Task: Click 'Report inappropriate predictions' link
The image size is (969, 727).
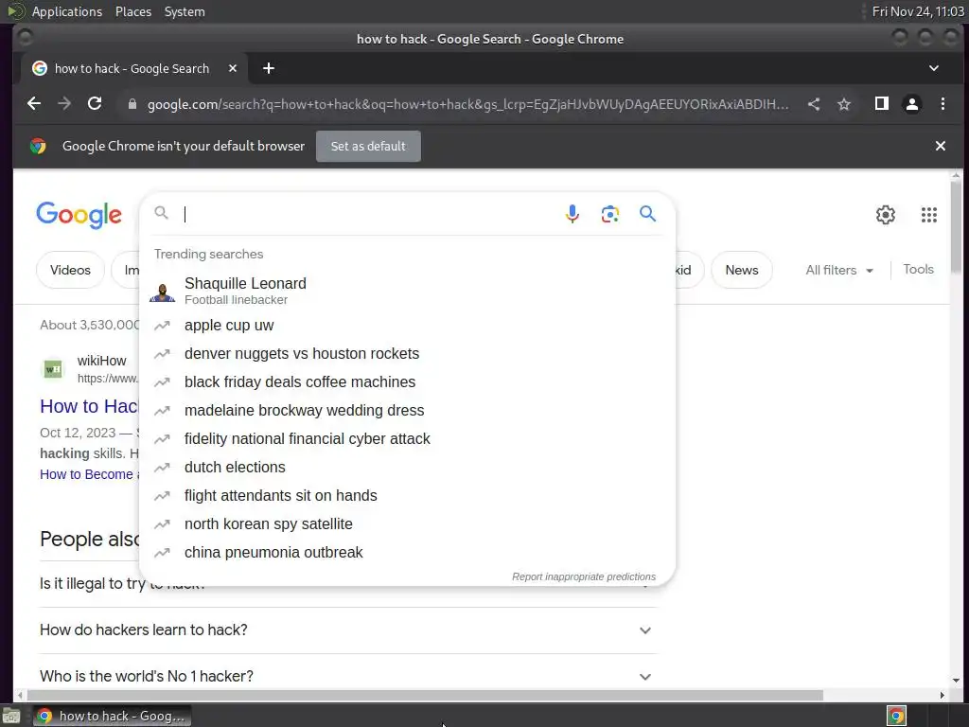Action: [583, 576]
